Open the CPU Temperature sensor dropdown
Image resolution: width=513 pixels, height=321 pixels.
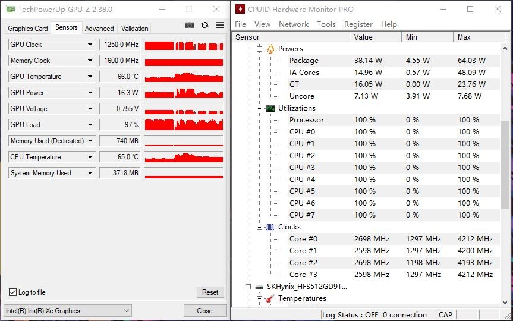[x=90, y=157]
